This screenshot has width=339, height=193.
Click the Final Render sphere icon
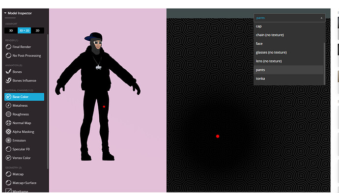[8, 47]
